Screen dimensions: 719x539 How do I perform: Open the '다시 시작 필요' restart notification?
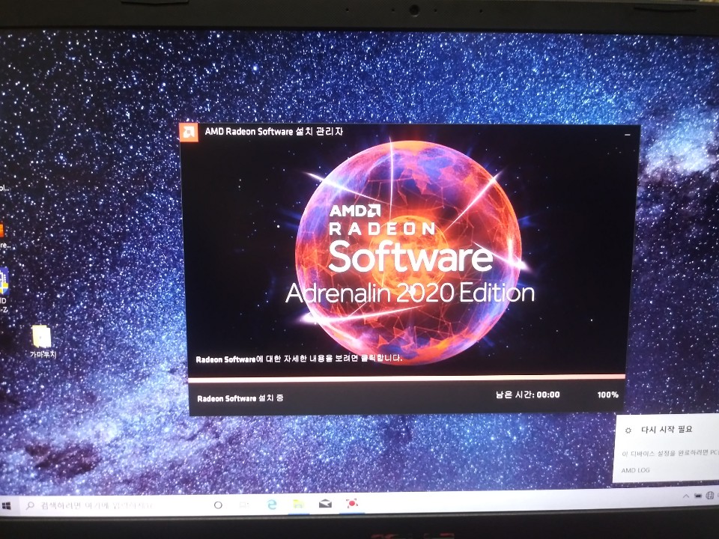pos(667,448)
